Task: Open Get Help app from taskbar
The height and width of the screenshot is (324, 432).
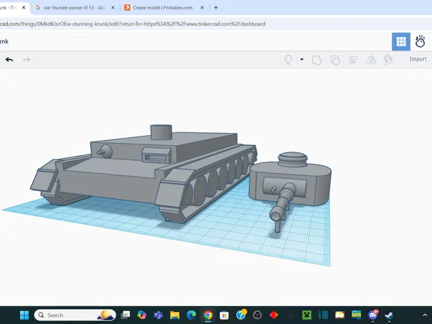Action: point(241,315)
